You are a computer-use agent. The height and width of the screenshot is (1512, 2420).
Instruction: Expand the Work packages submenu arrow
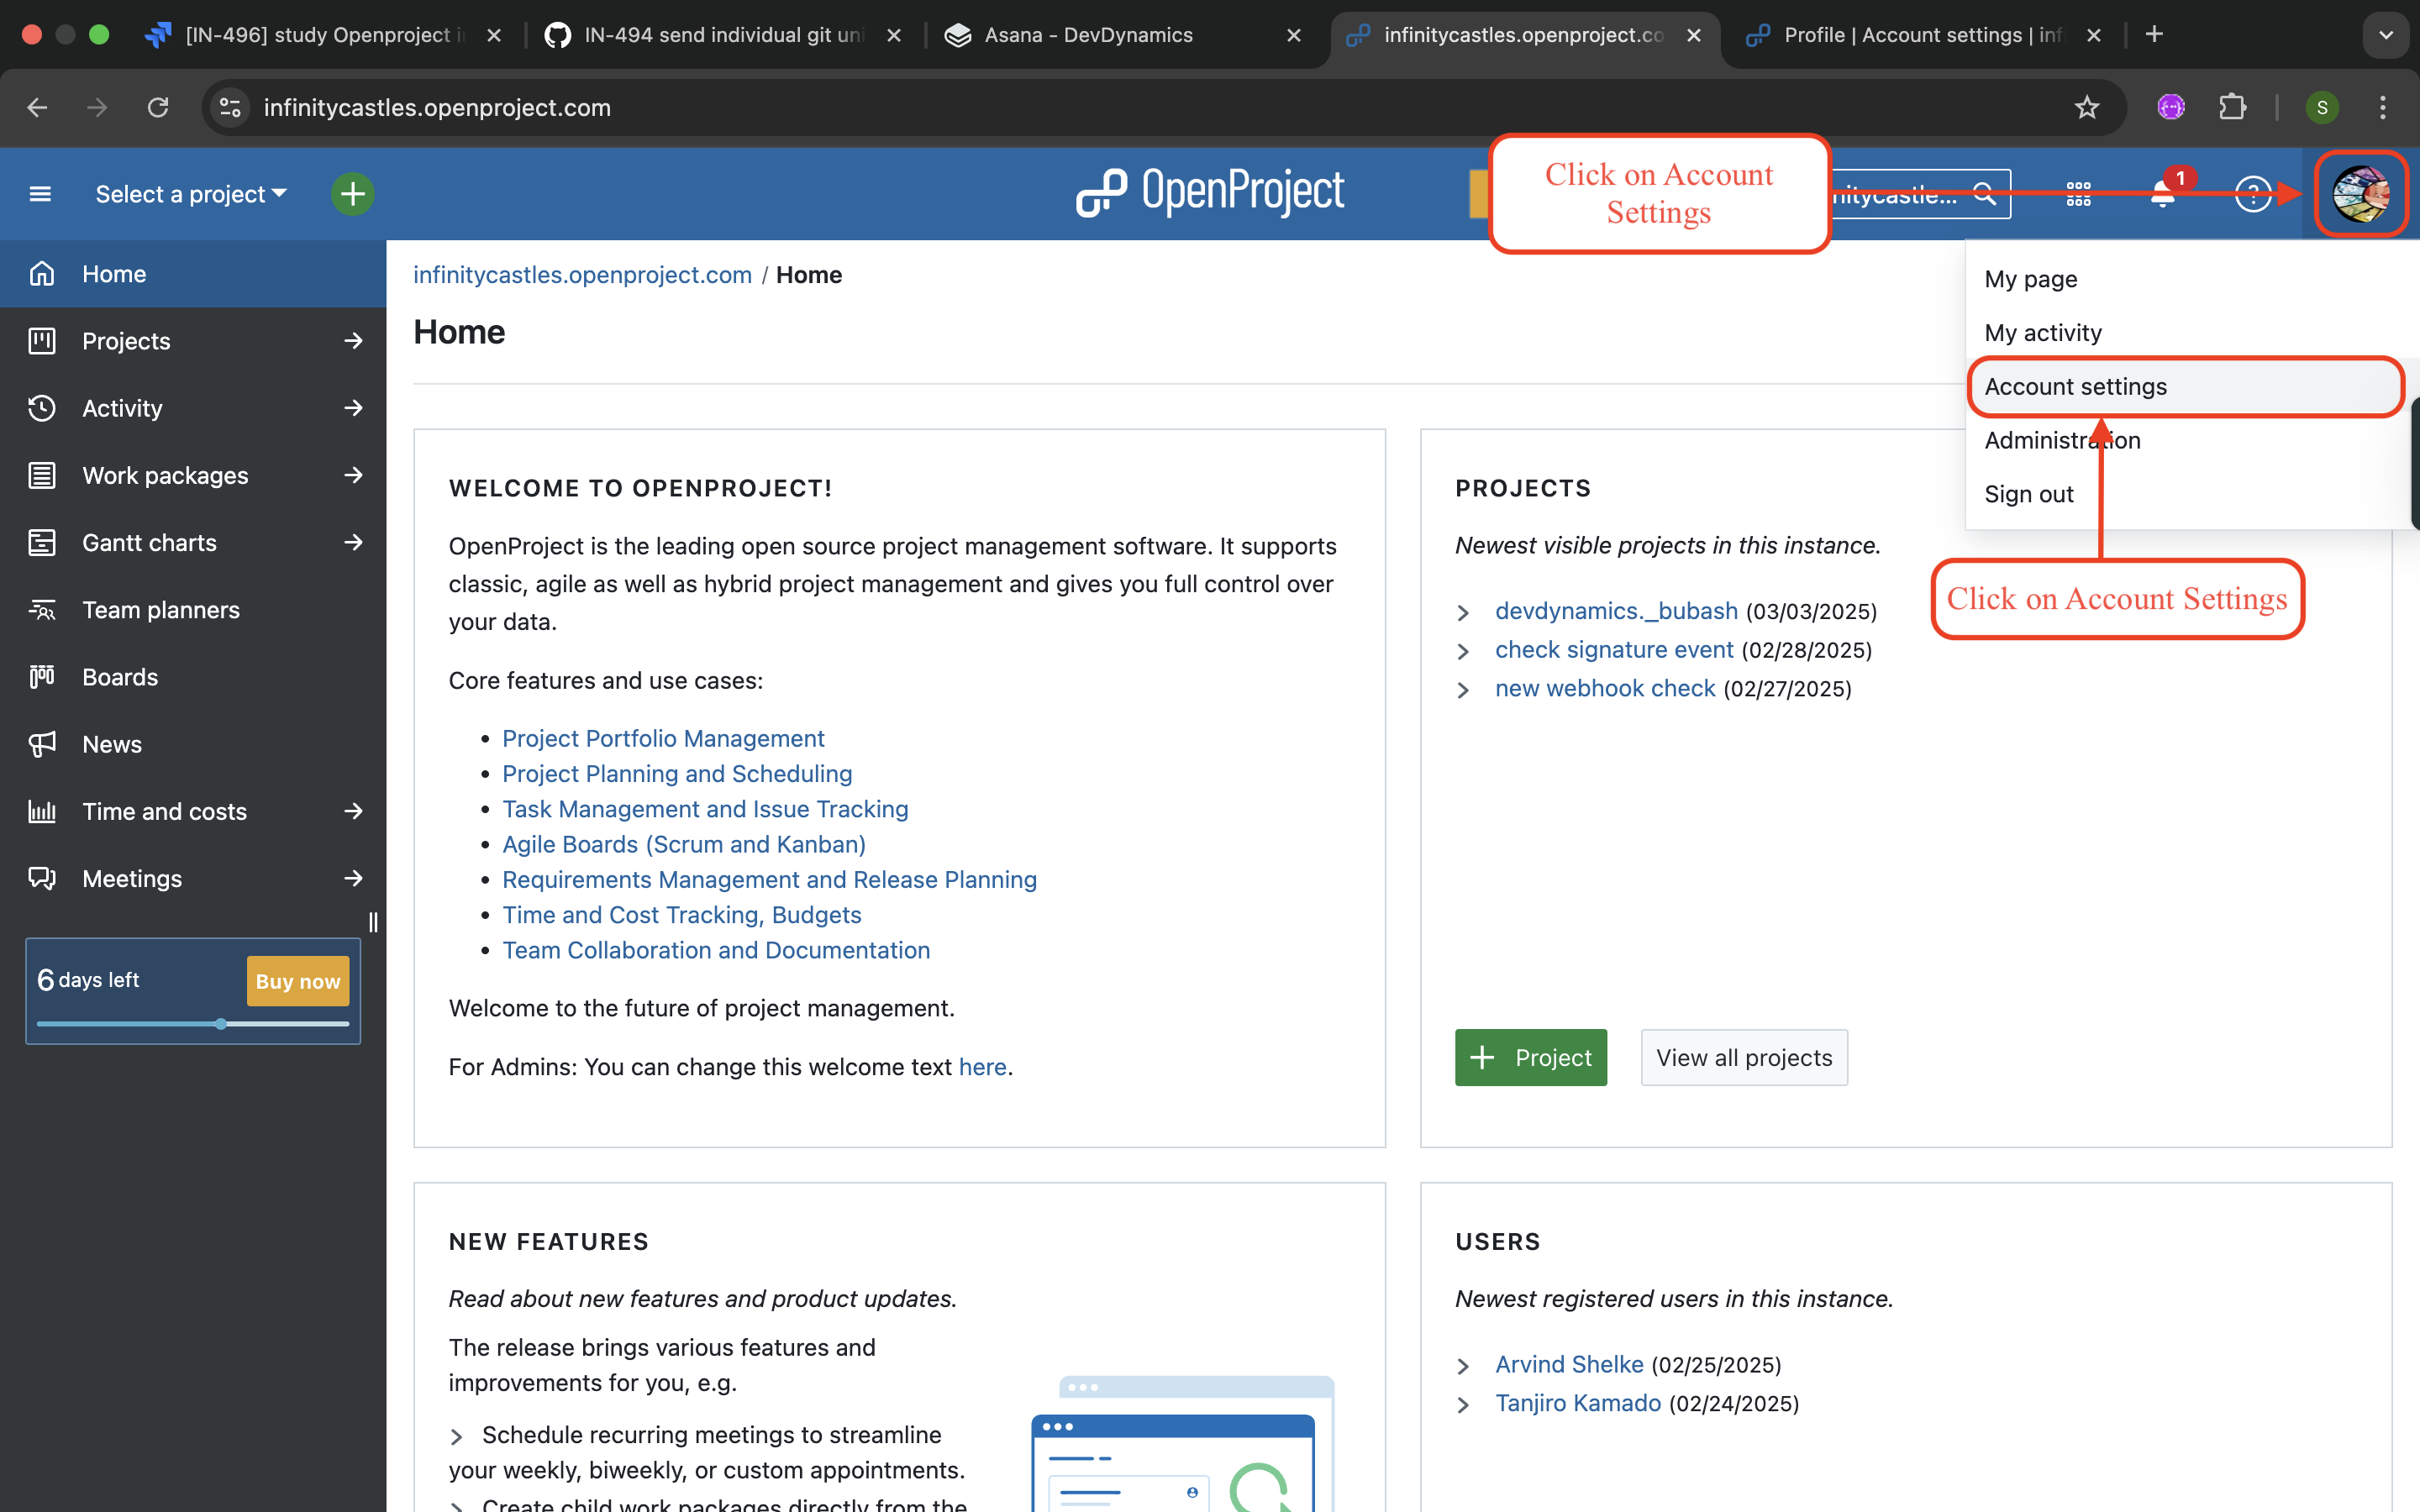point(353,475)
